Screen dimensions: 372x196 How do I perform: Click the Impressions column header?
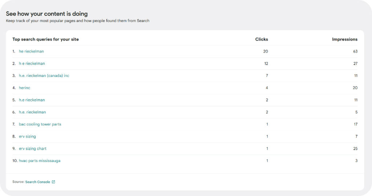pyautogui.click(x=344, y=39)
